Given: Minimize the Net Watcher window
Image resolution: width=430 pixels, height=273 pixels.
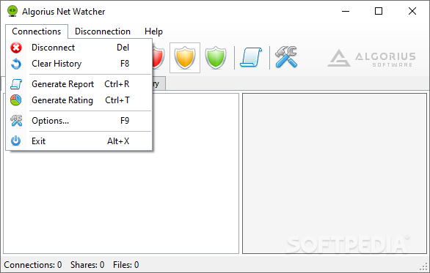Looking at the screenshot, I should 346,11.
